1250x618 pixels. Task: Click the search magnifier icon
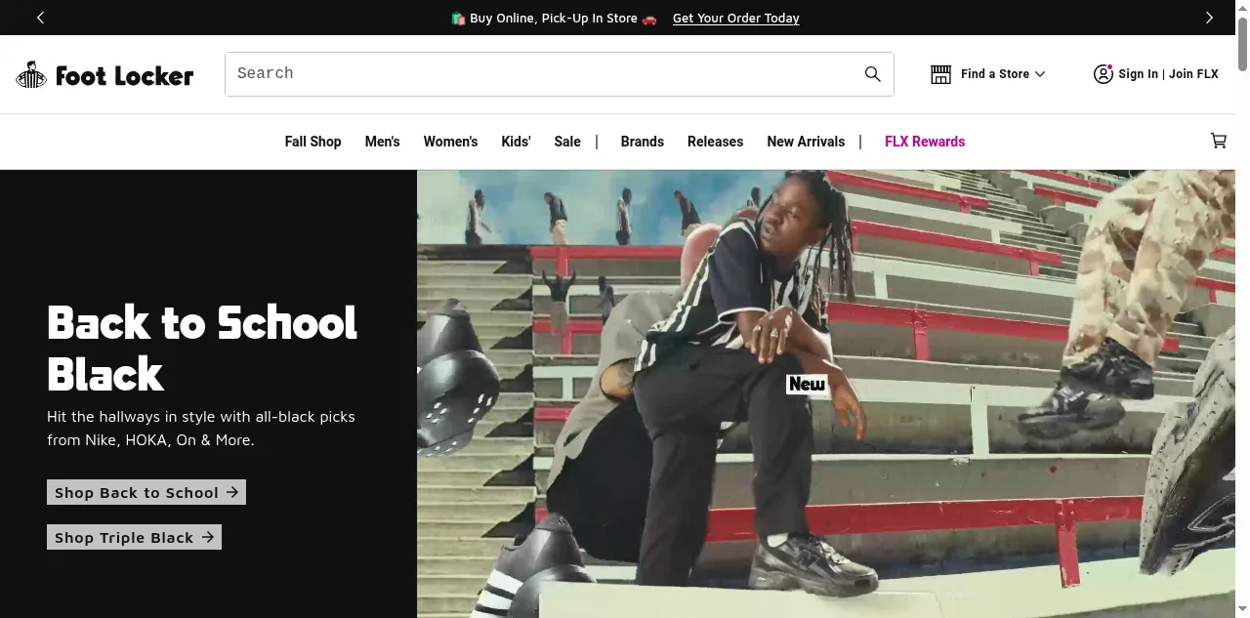tap(872, 74)
